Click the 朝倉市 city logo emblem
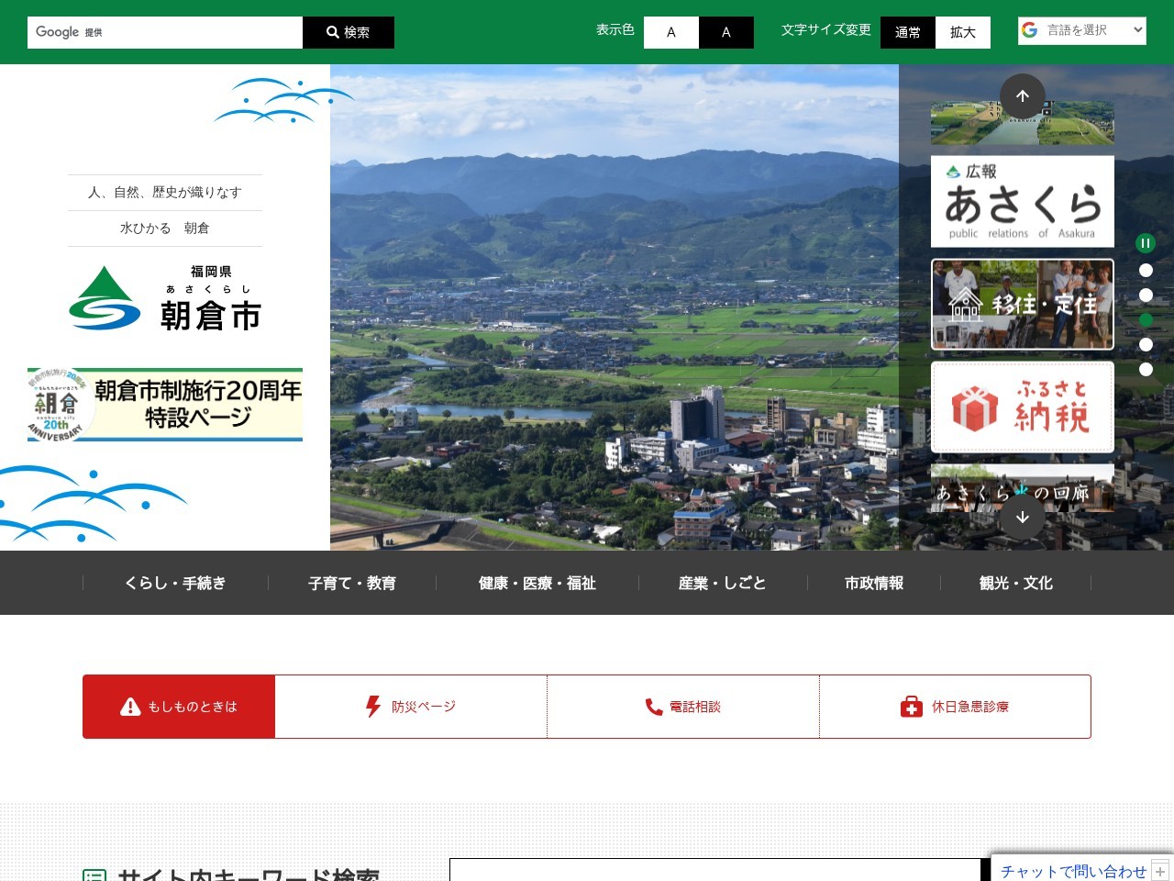Screen dimensions: 1174x881 104,296
